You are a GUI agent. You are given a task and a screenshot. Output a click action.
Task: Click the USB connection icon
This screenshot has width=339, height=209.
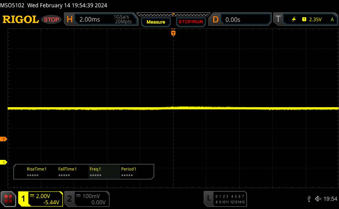309,199
